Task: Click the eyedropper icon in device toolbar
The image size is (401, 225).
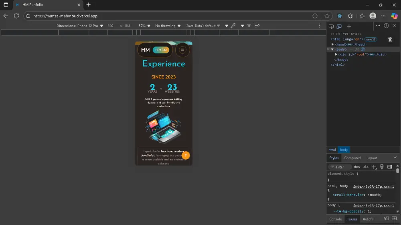Action: point(233,26)
